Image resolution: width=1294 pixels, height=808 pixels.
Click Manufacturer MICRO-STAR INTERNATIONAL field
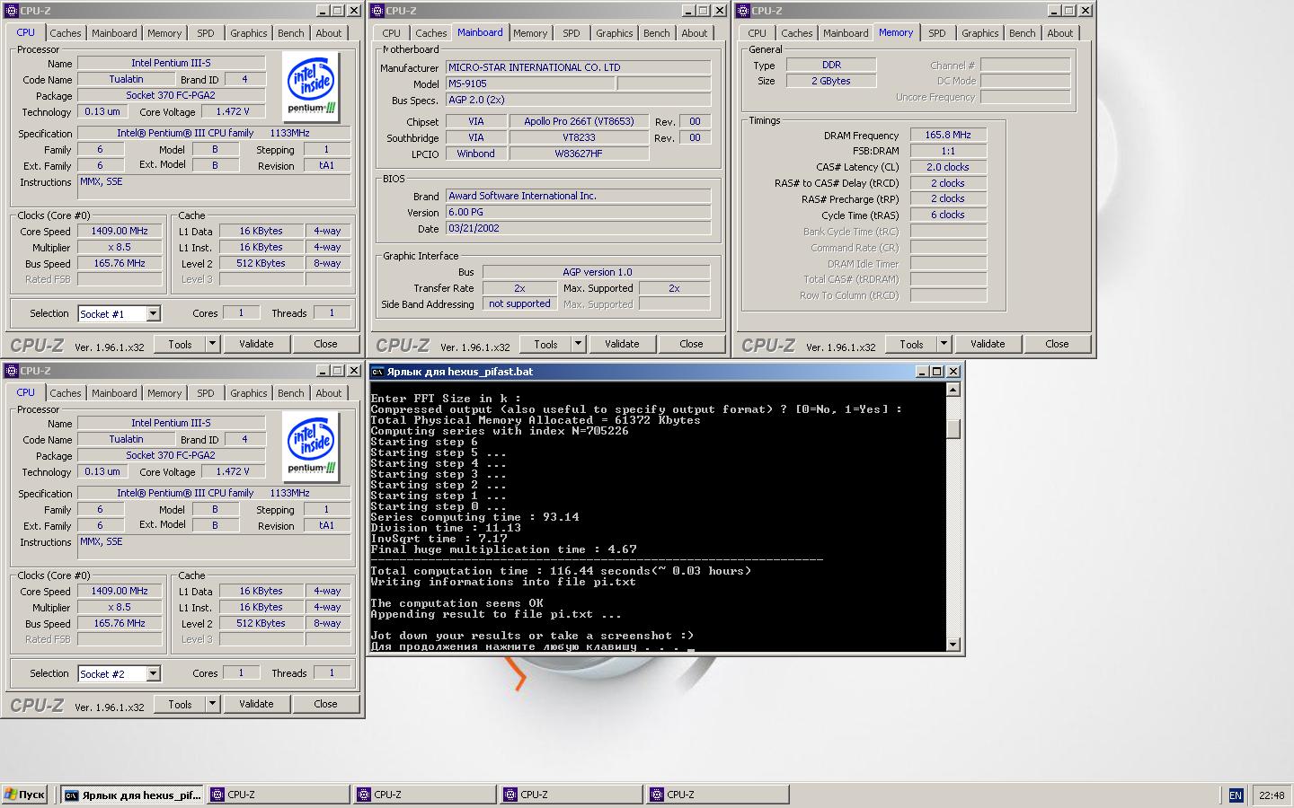tap(578, 67)
